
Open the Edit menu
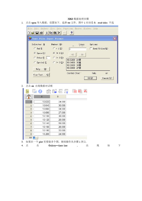coord(36,28)
